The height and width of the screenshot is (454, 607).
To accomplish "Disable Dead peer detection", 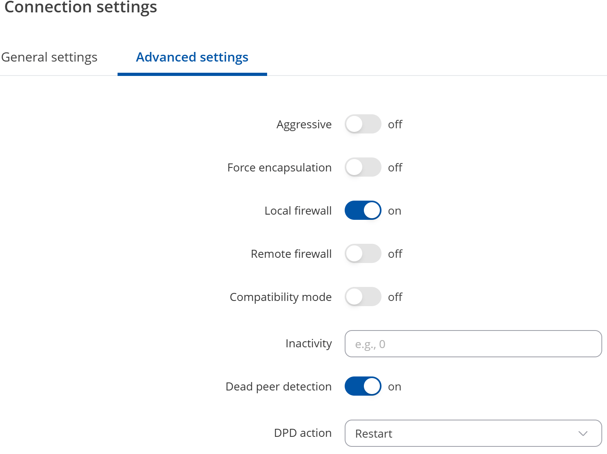I will tap(363, 386).
